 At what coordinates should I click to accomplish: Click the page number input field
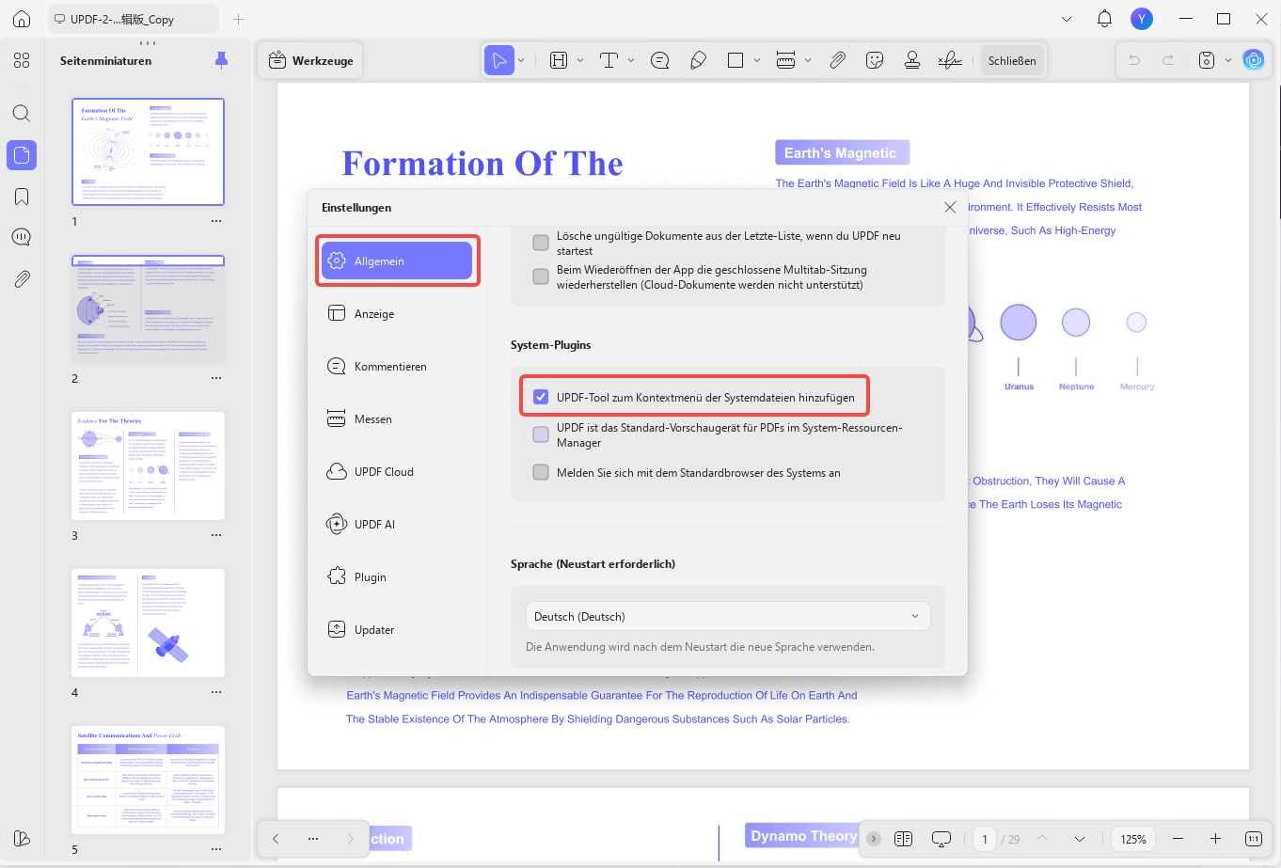(x=985, y=838)
